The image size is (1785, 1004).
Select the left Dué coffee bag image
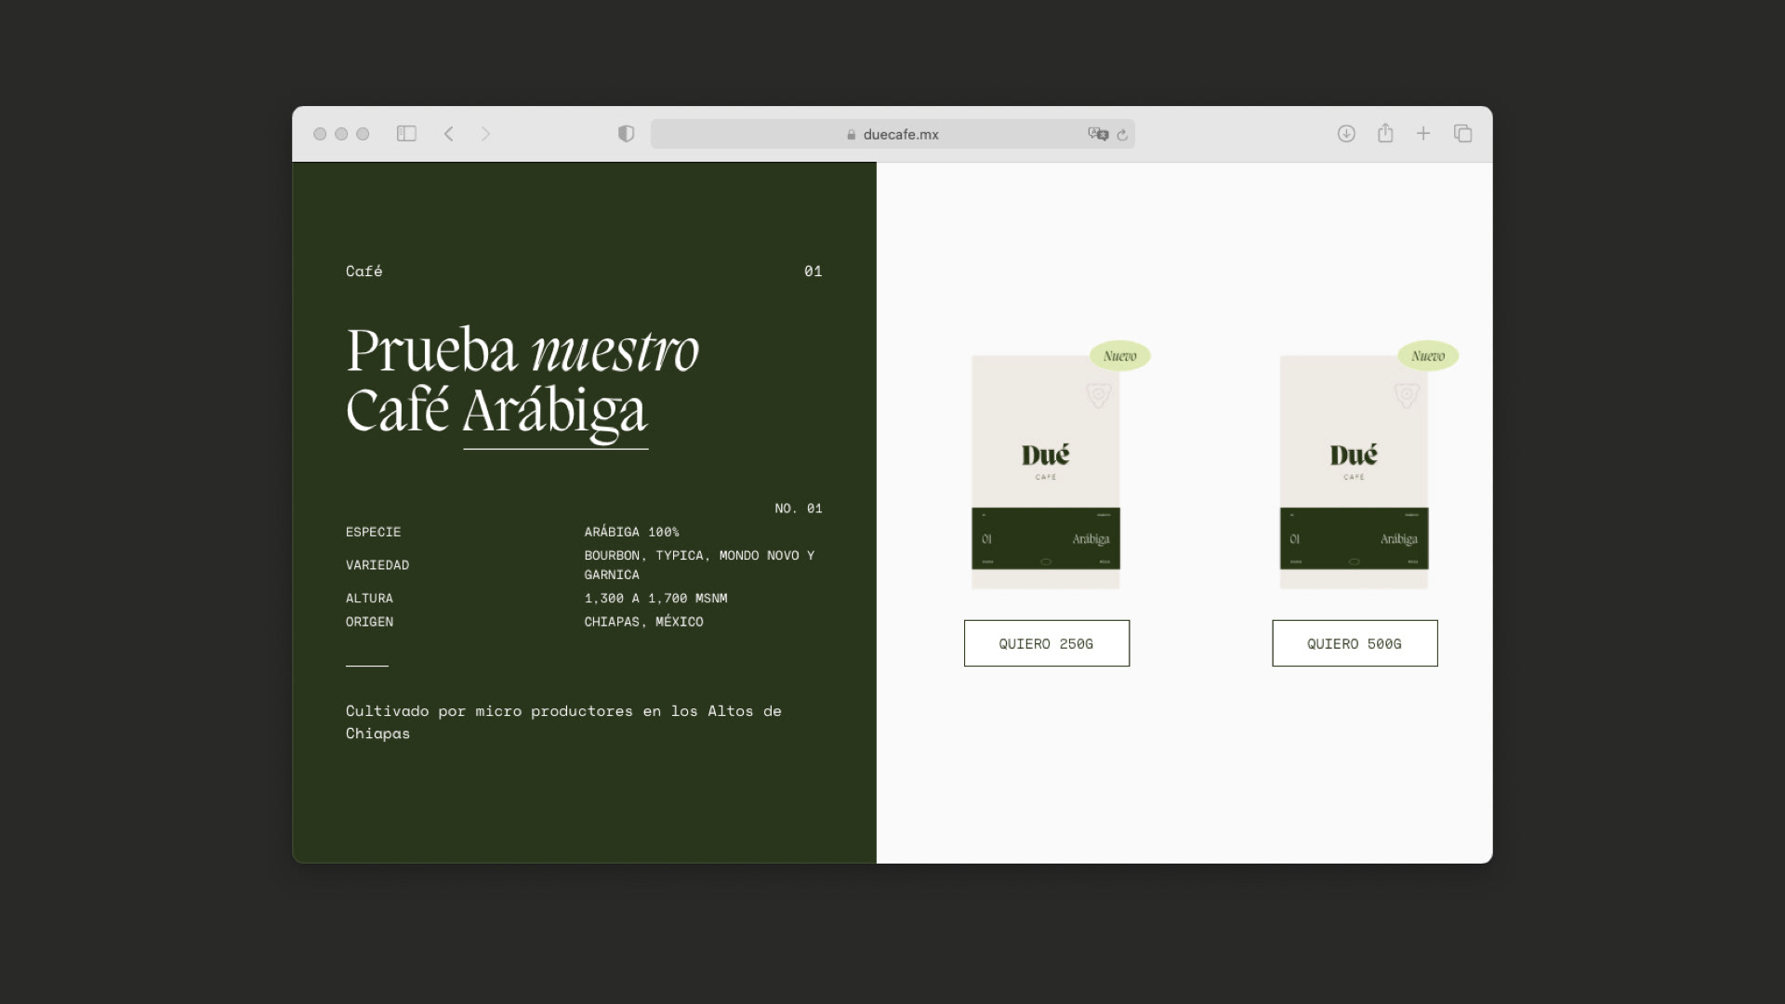pyautogui.click(x=1046, y=471)
